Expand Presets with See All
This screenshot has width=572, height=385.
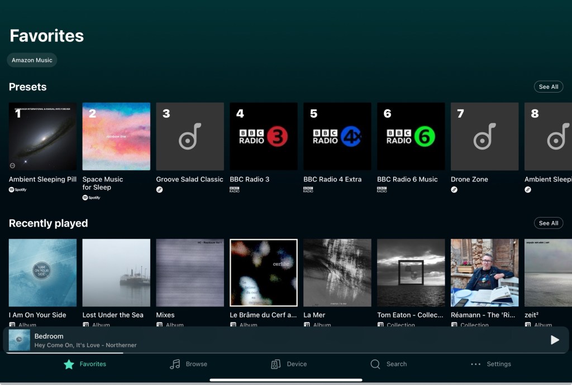coord(548,87)
